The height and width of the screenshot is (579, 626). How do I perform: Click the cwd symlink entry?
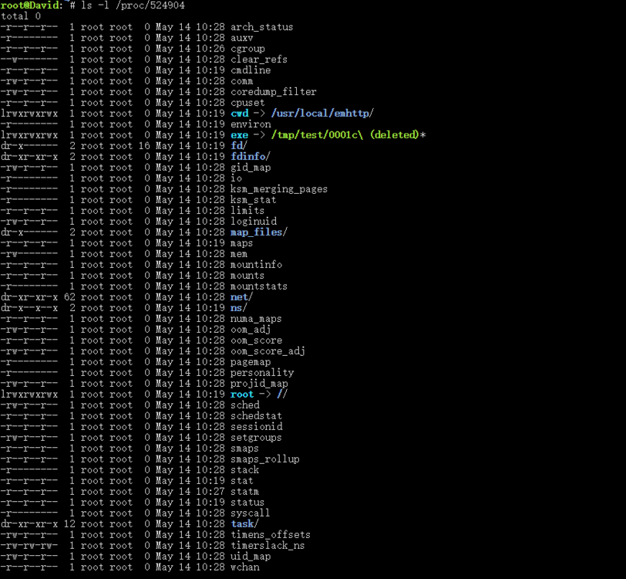click(x=240, y=113)
